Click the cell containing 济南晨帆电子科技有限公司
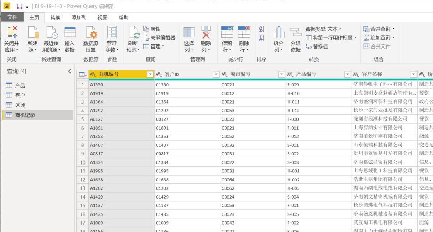The height and width of the screenshot is (232, 433). (382, 84)
